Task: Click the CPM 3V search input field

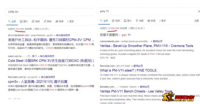Action: 50,12
